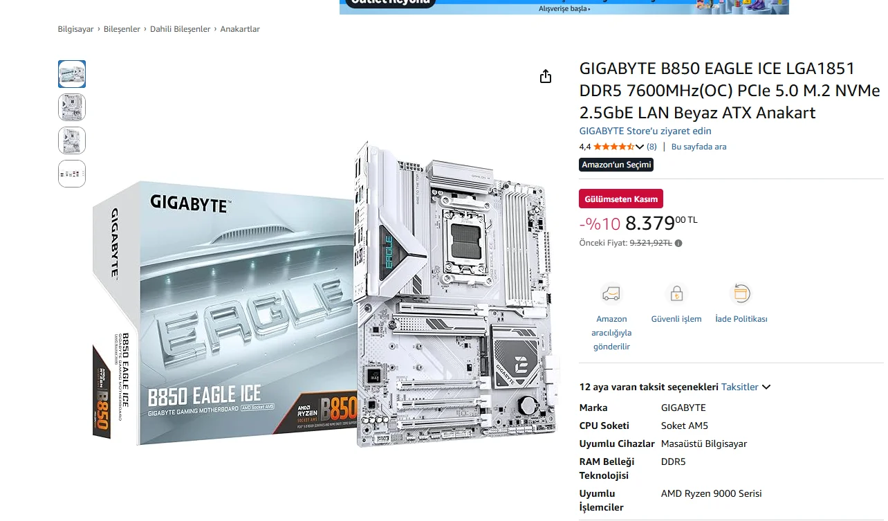Click the main motherboard product image
The image size is (888, 521).
point(325,294)
